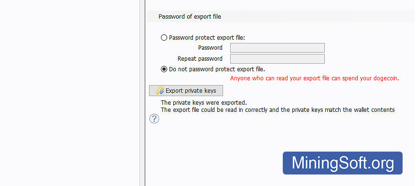416x186 pixels.
Task: Select Password protect export file radio button
Action: pos(164,37)
